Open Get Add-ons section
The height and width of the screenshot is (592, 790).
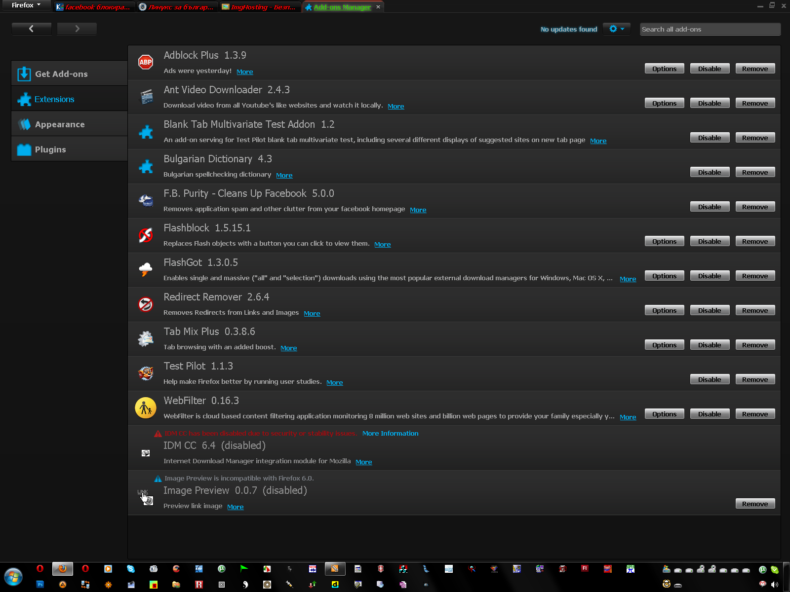coord(69,74)
